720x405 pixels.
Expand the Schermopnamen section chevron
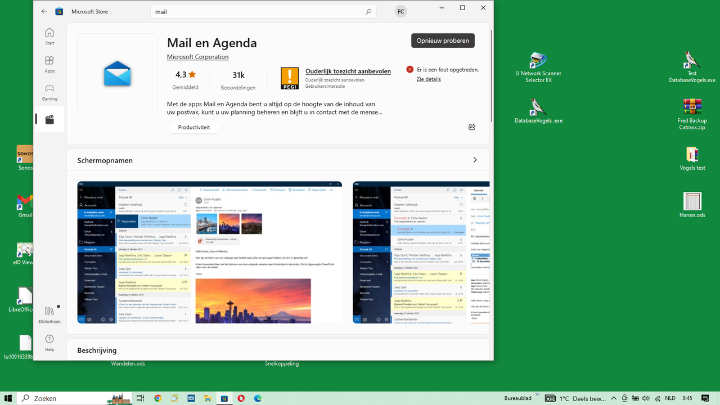click(475, 160)
